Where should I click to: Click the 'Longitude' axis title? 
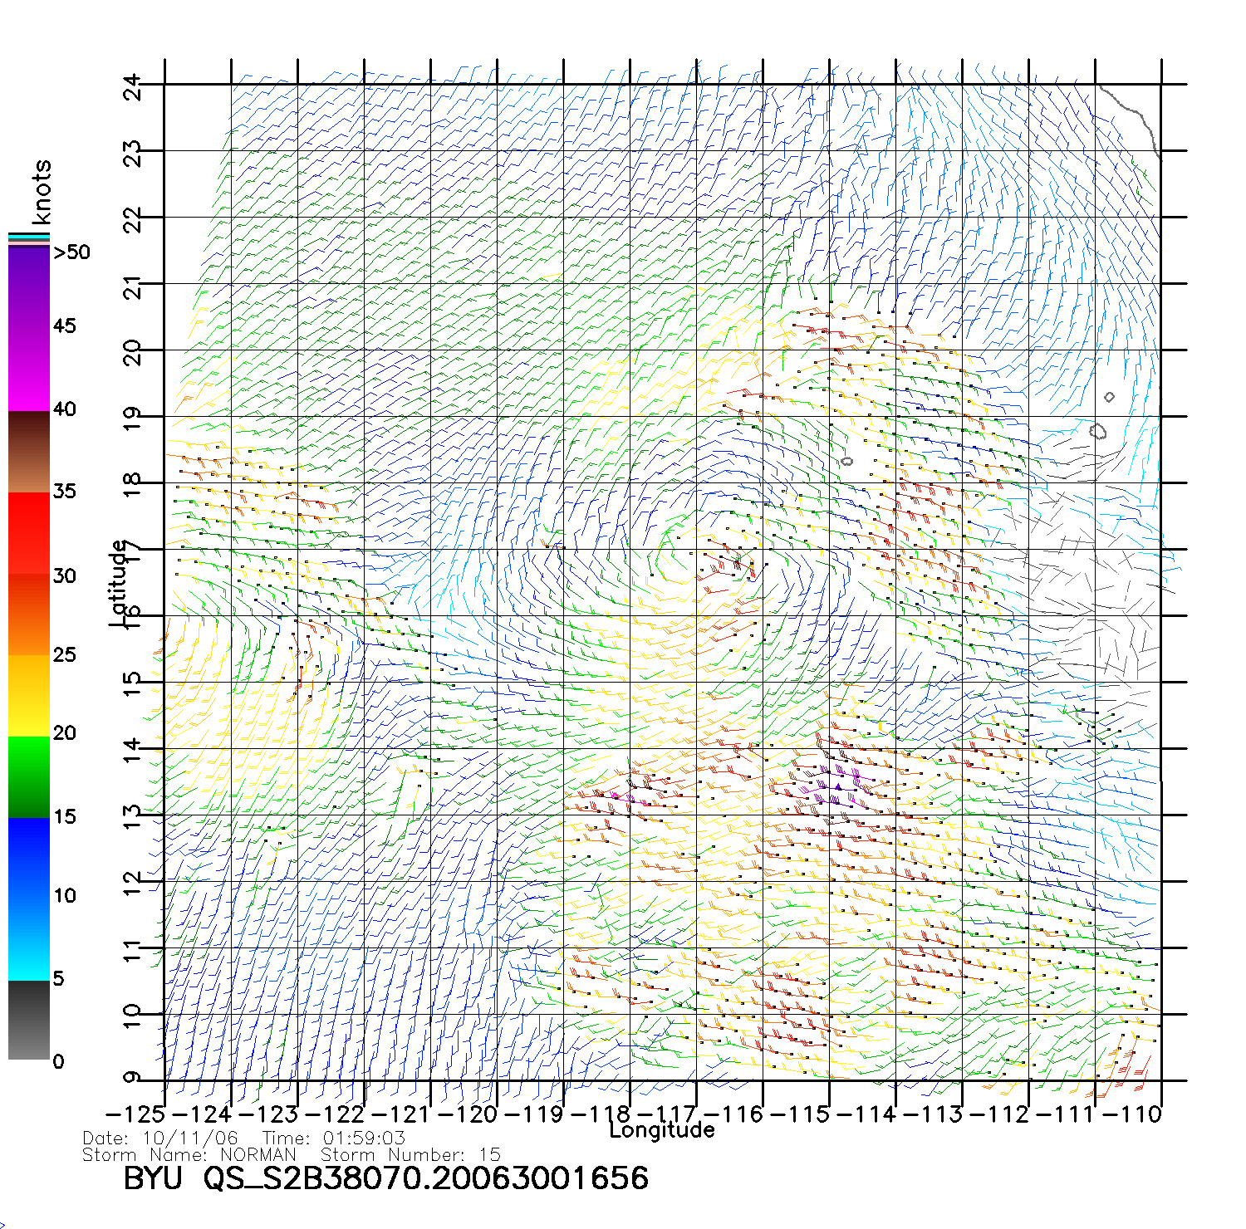pyautogui.click(x=661, y=1130)
